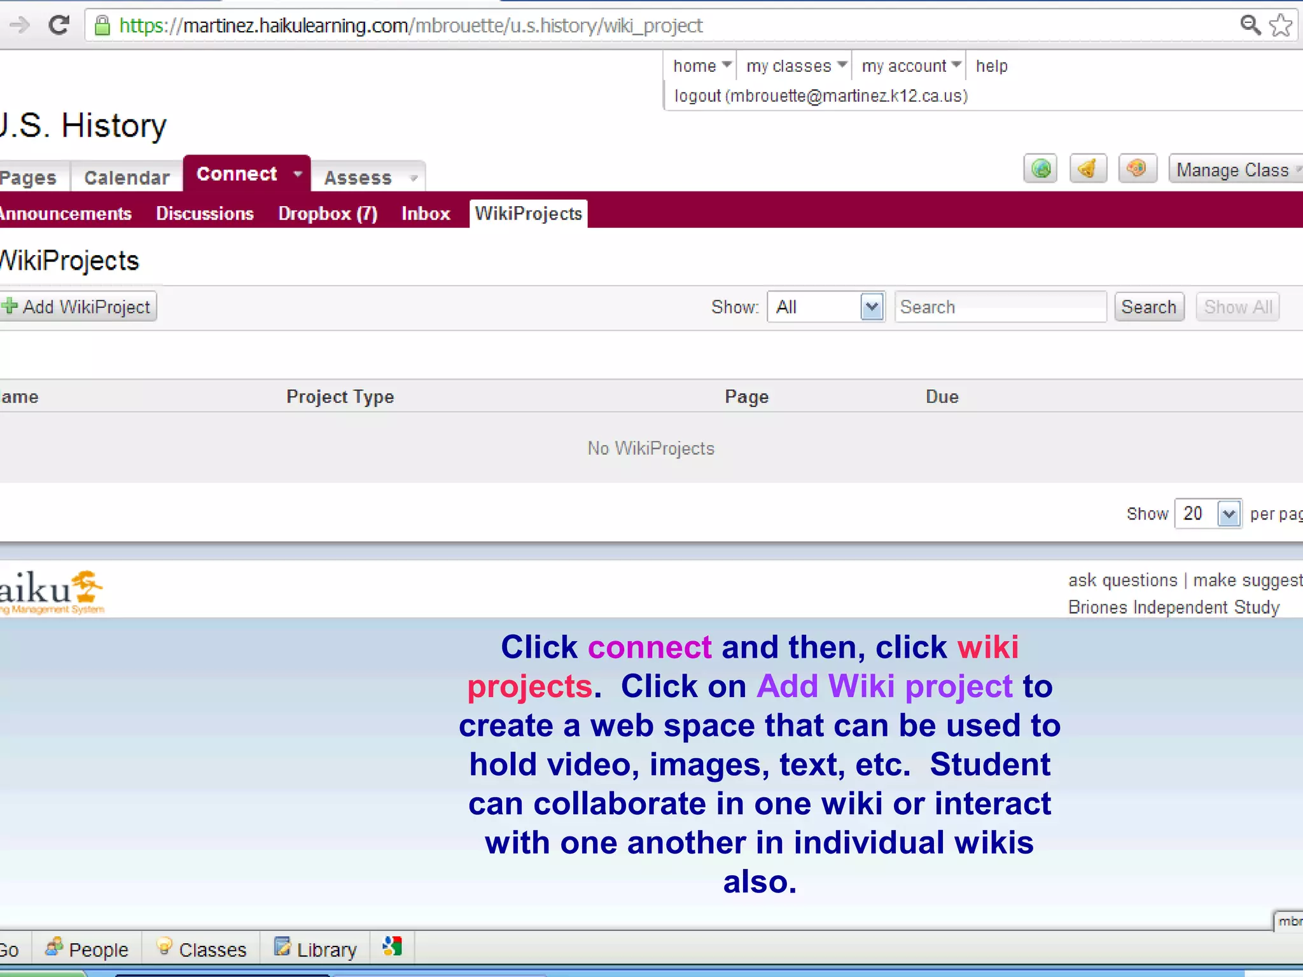The width and height of the screenshot is (1303, 977).
Task: Click the Search button
Action: click(1149, 307)
